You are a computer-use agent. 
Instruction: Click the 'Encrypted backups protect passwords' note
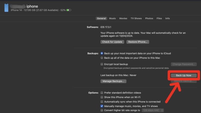pyautogui.click(x=136, y=68)
